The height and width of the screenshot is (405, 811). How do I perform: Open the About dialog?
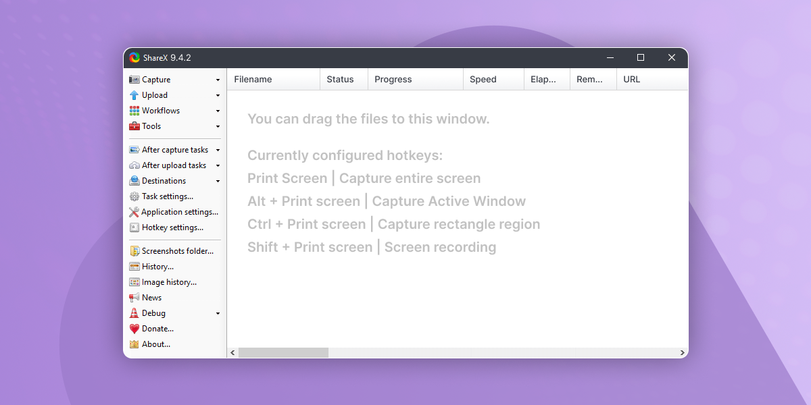click(x=175, y=344)
